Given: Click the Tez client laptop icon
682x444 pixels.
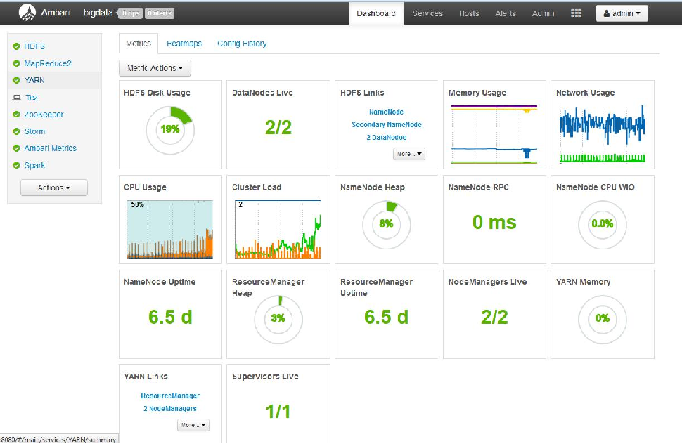Looking at the screenshot, I should (17, 98).
